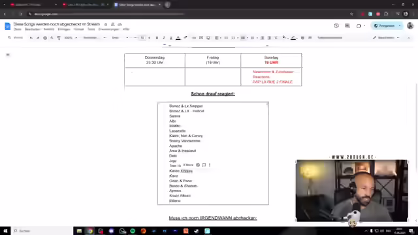Screen dimensions: 418x235
Task: Activate paint format tool
Action: (x=59, y=38)
